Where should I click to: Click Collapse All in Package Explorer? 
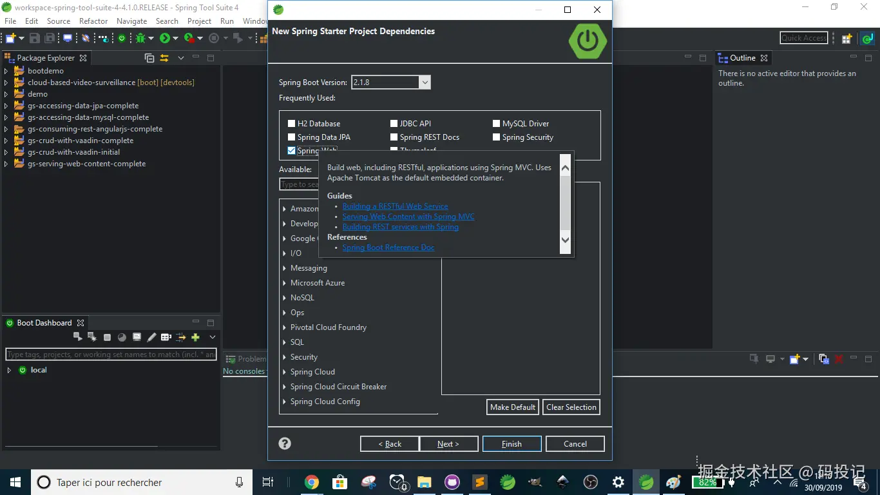149,58
